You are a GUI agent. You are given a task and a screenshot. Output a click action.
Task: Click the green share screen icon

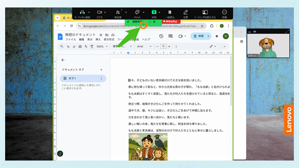pos(154,12)
